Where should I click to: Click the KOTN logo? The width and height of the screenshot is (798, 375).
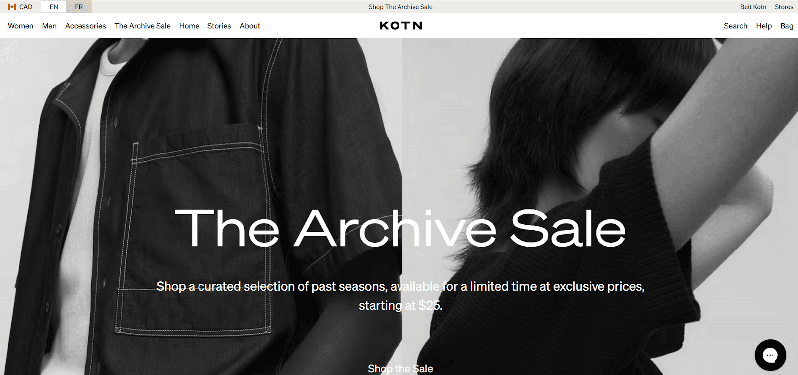tap(400, 26)
